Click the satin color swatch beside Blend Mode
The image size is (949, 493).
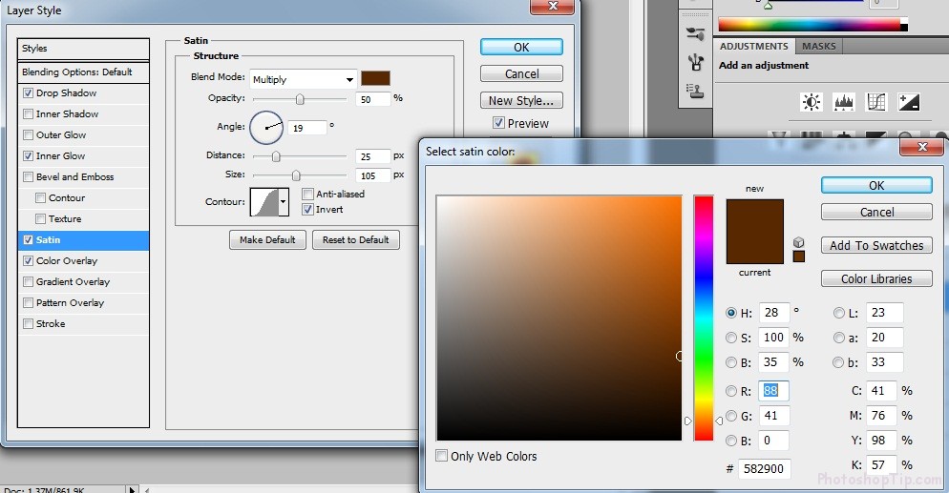(375, 78)
